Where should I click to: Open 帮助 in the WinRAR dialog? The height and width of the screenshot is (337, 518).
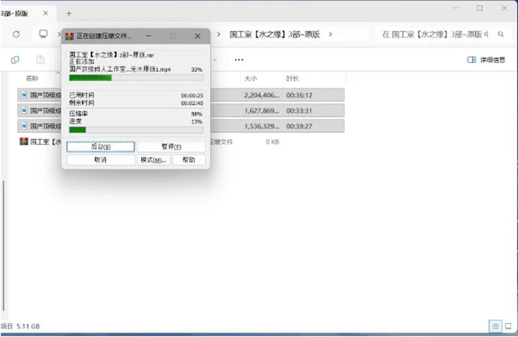(189, 160)
